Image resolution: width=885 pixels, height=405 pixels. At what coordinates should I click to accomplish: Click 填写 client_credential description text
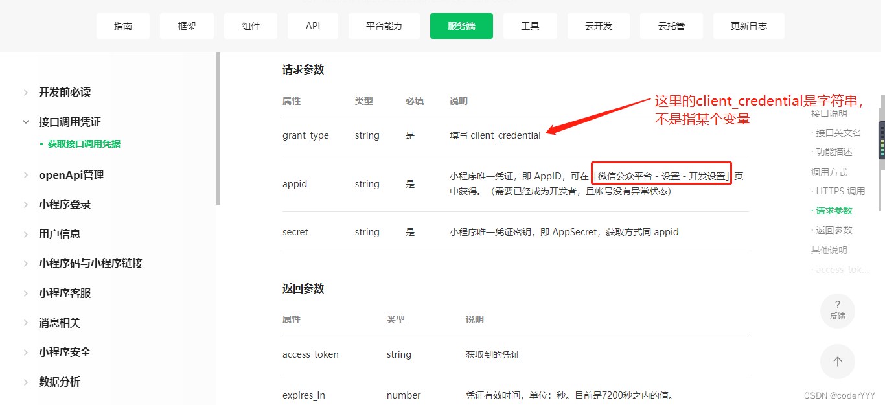[x=496, y=135]
